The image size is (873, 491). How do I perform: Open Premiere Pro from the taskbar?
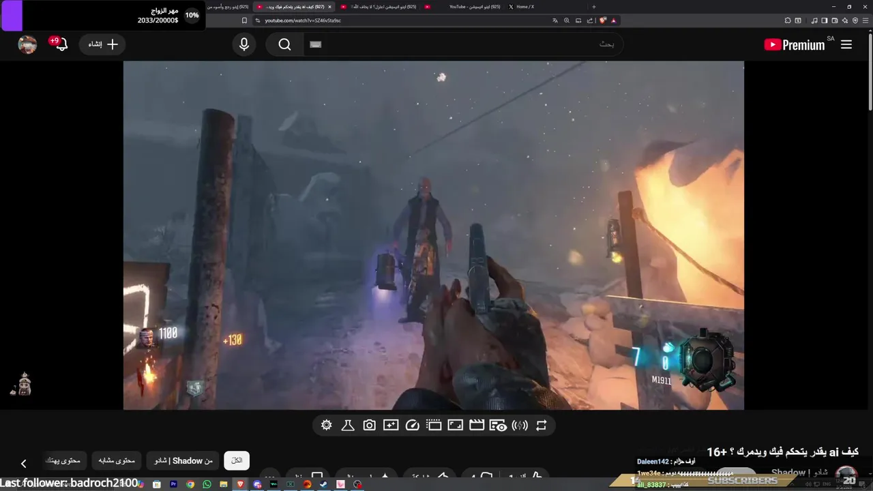click(174, 484)
